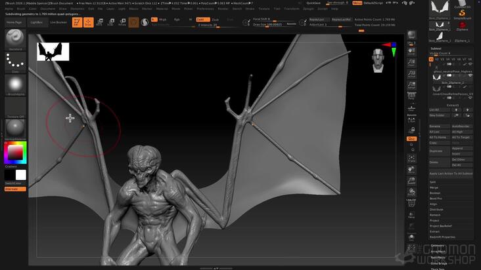The image size is (481, 270).
Task: Click the BPR render sphere icon
Action: [411, 35]
